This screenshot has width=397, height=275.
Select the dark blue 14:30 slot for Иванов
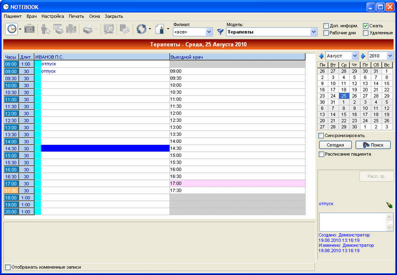(x=105, y=149)
